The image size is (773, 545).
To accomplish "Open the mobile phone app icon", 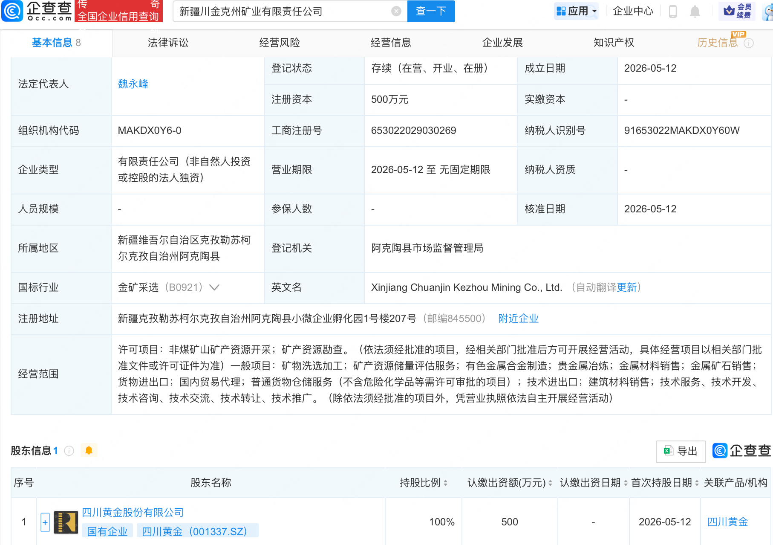I will [x=673, y=11].
